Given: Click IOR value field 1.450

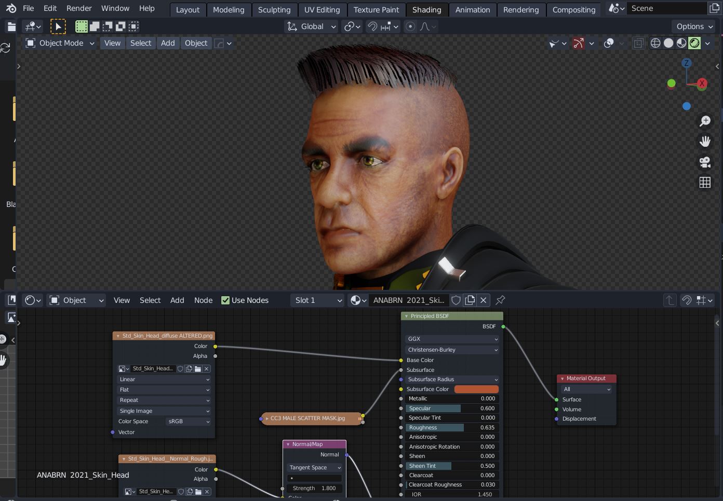Looking at the screenshot, I should [x=452, y=494].
